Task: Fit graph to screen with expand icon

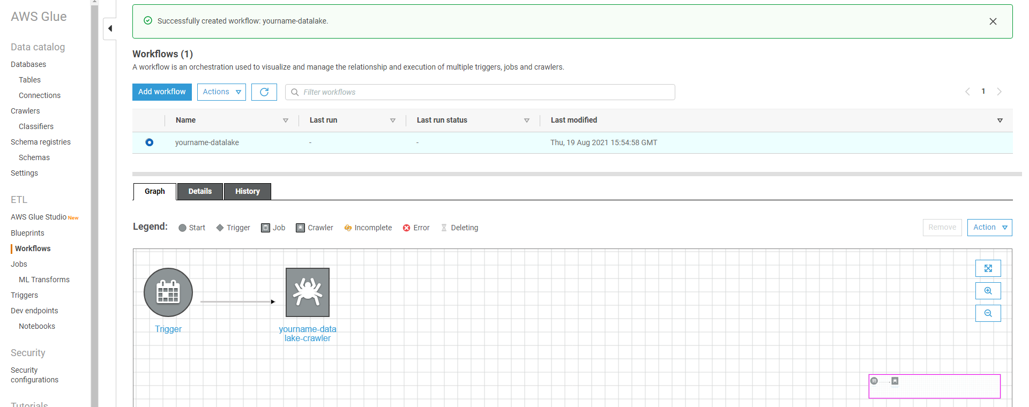Action: tap(988, 268)
